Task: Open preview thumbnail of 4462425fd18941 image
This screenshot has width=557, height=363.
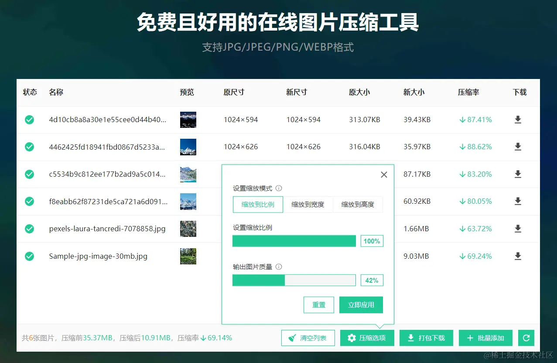Action: [188, 147]
